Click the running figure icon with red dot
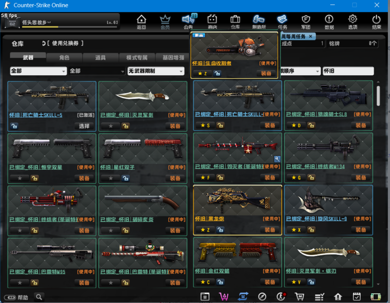This screenshot has width=390, height=303. tap(281, 297)
